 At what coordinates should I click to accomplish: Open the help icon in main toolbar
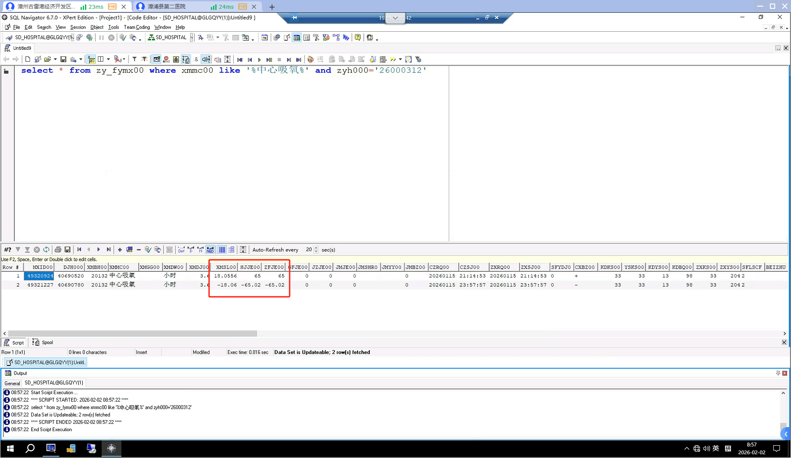point(358,37)
